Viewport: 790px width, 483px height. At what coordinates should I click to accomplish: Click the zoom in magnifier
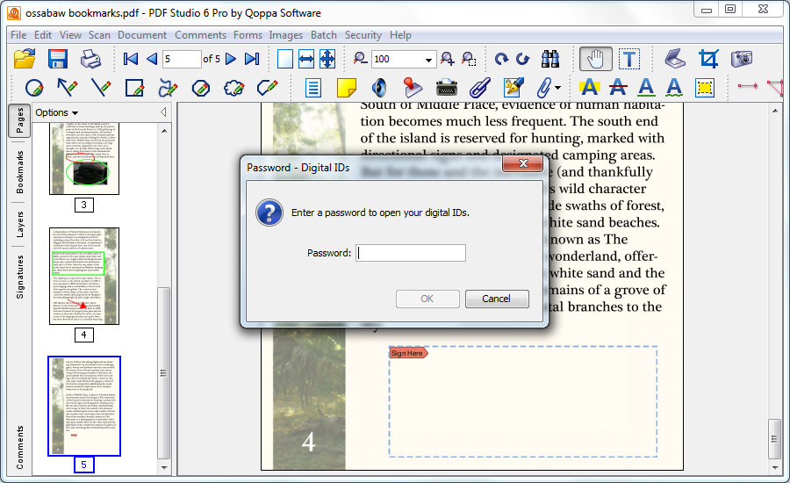(x=447, y=59)
